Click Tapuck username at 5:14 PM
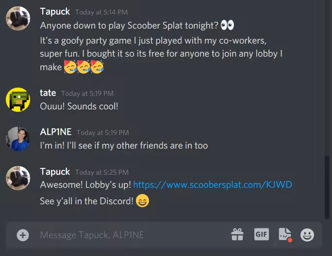 (x=55, y=12)
